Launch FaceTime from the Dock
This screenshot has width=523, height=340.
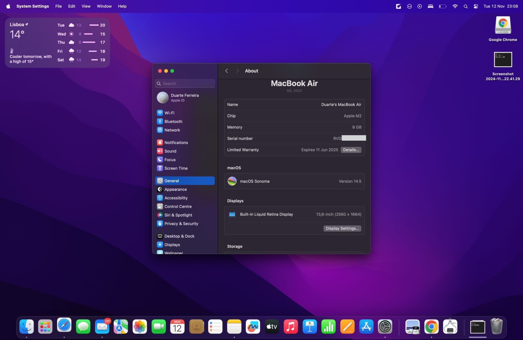tap(158, 326)
